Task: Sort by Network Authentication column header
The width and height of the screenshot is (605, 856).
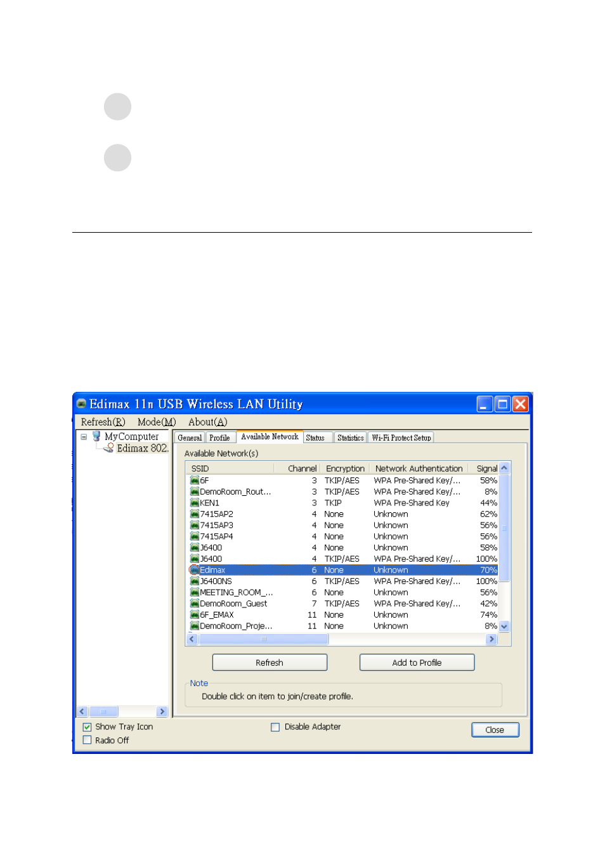Action: point(419,469)
